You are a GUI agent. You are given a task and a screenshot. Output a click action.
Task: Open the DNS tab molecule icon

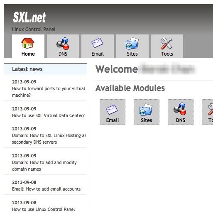pos(63,44)
